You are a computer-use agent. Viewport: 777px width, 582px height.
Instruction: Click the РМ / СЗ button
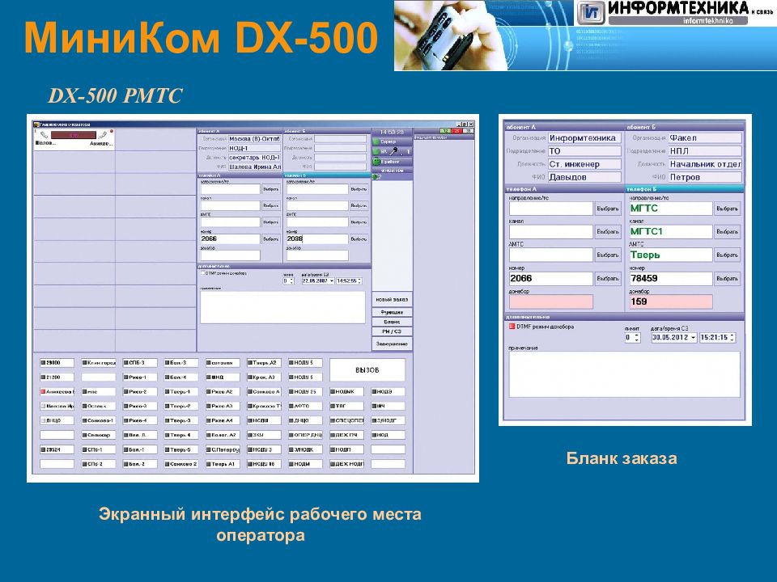tap(392, 331)
